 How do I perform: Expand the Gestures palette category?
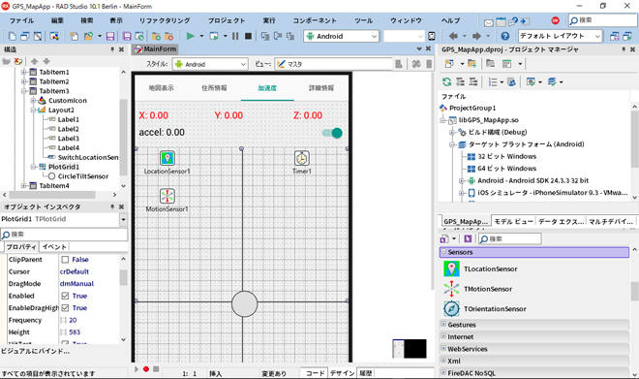[x=443, y=325]
